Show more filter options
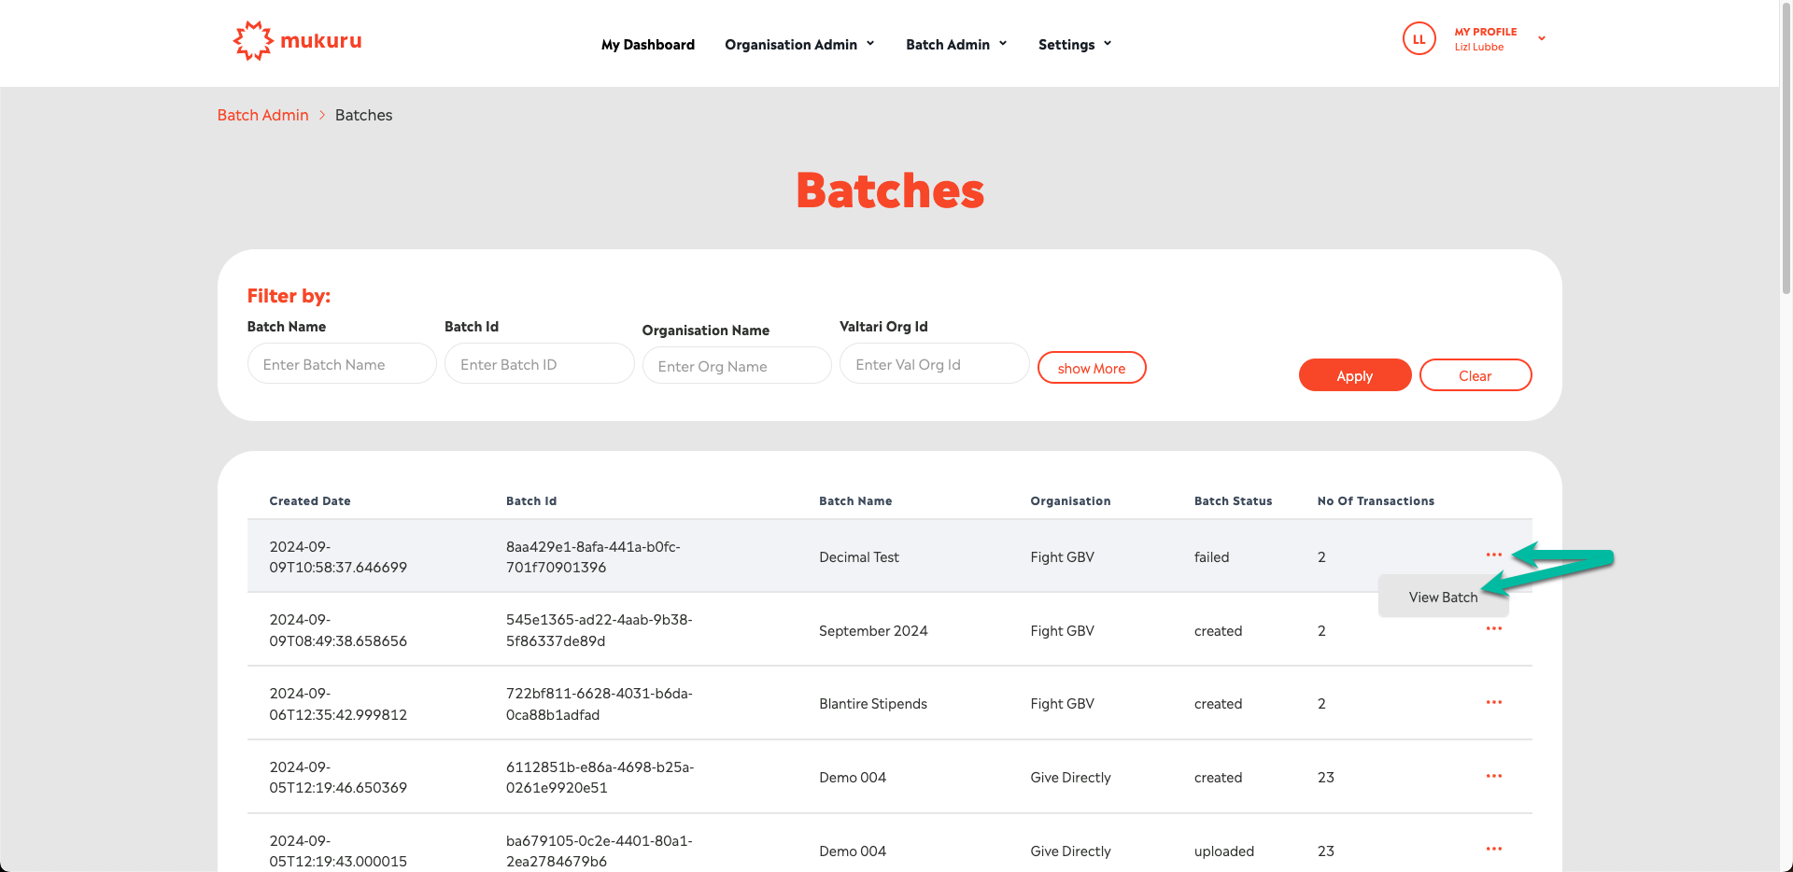Viewport: 1793px width, 872px height. [x=1091, y=368]
